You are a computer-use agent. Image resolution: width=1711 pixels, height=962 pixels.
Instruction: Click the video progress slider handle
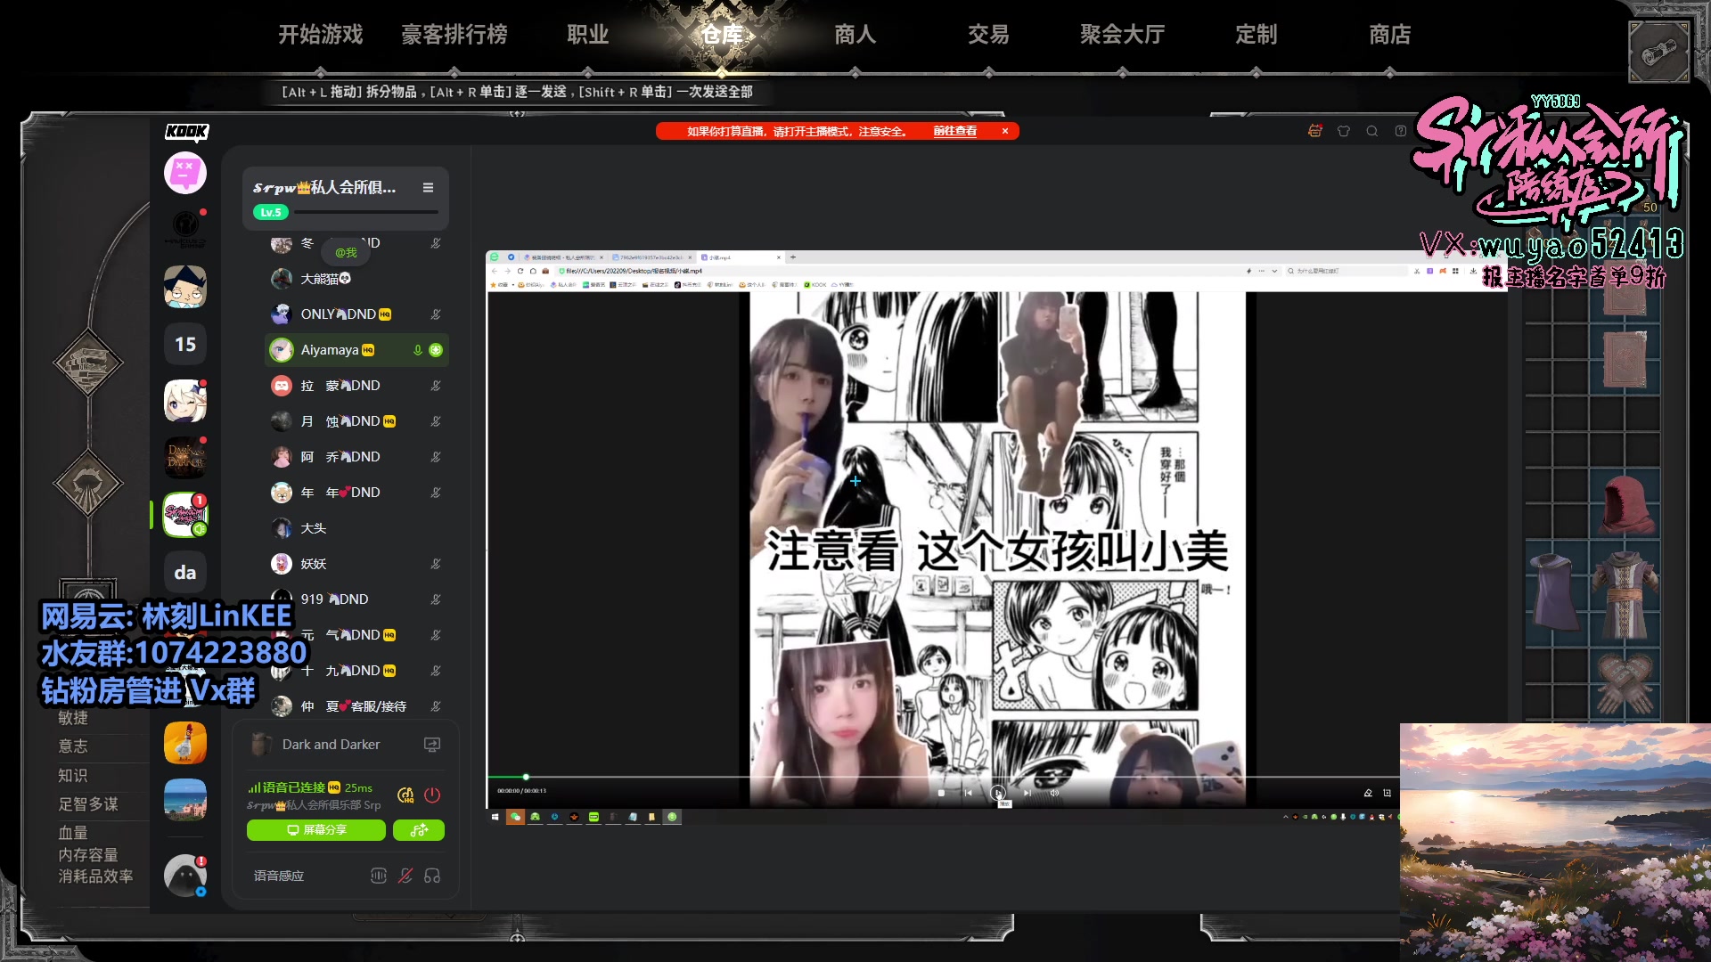coord(526,777)
